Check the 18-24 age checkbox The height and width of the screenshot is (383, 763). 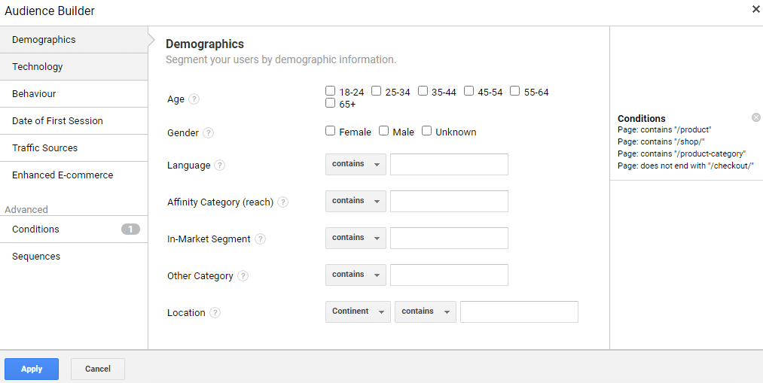(x=330, y=91)
